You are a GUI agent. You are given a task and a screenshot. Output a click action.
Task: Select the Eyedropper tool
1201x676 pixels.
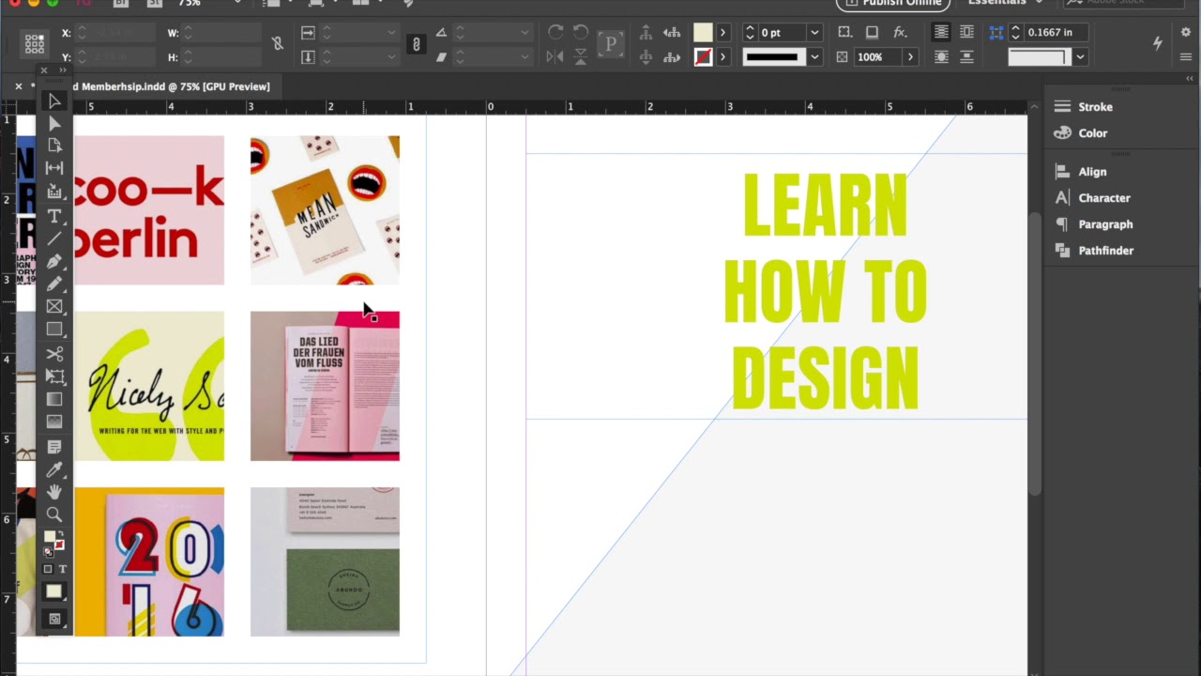(54, 469)
